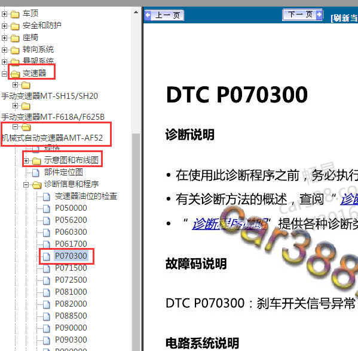
Task: Select the 转向系统 tree label
Action: coord(38,49)
